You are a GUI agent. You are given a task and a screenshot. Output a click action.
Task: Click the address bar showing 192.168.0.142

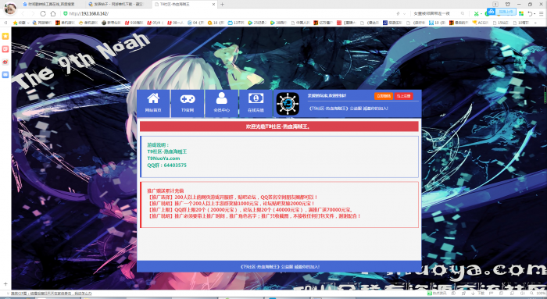(227, 13)
